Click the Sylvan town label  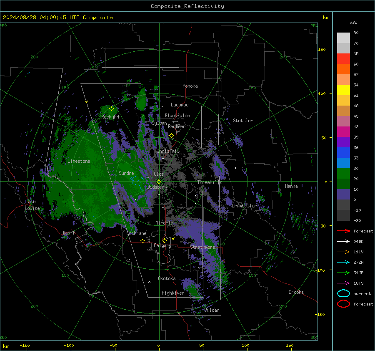[159, 123]
